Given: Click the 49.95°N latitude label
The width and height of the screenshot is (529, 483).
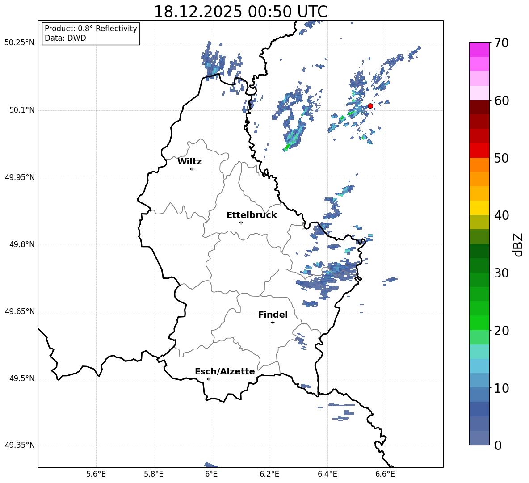Looking at the screenshot, I should pos(20,177).
